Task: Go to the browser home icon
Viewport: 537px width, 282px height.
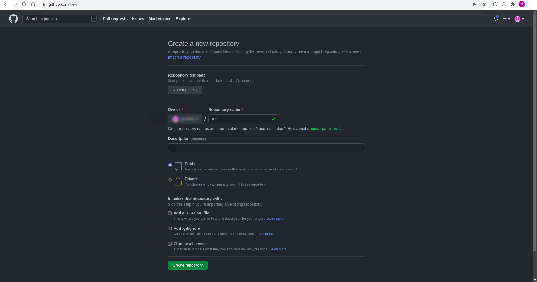Action: tap(33, 4)
